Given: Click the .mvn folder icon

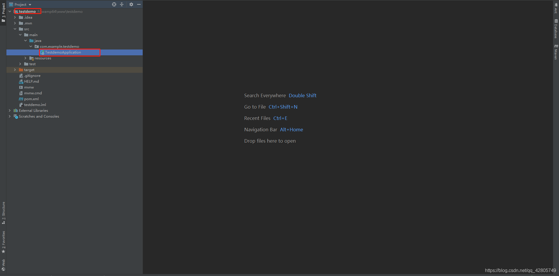Looking at the screenshot, I should pos(21,23).
